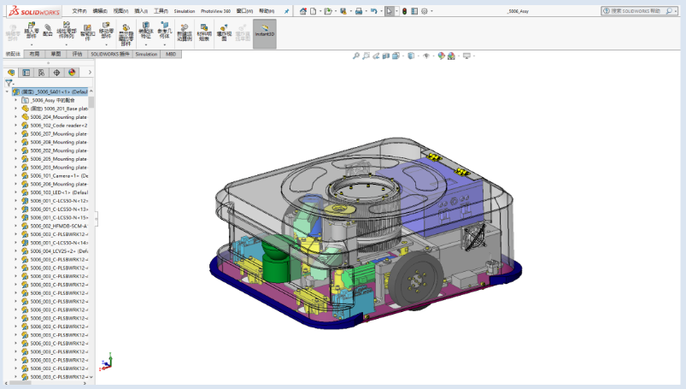Open Undo history dropdown arrow
Viewport: 686px width, 389px height.
tap(381, 11)
